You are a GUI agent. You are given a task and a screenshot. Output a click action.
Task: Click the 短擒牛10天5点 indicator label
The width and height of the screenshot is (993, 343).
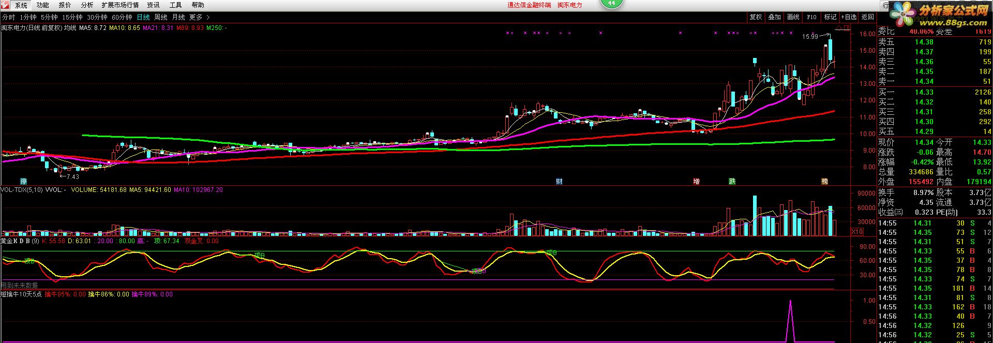21,294
